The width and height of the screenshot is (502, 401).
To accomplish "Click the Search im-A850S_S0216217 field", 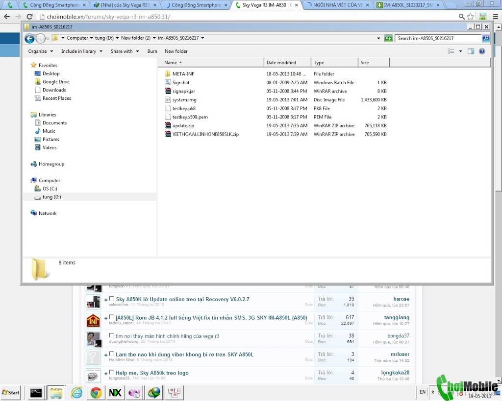I will coord(438,38).
